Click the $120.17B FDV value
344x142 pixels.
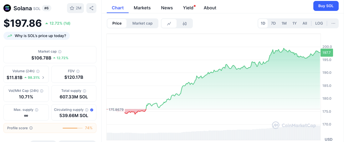(74, 78)
